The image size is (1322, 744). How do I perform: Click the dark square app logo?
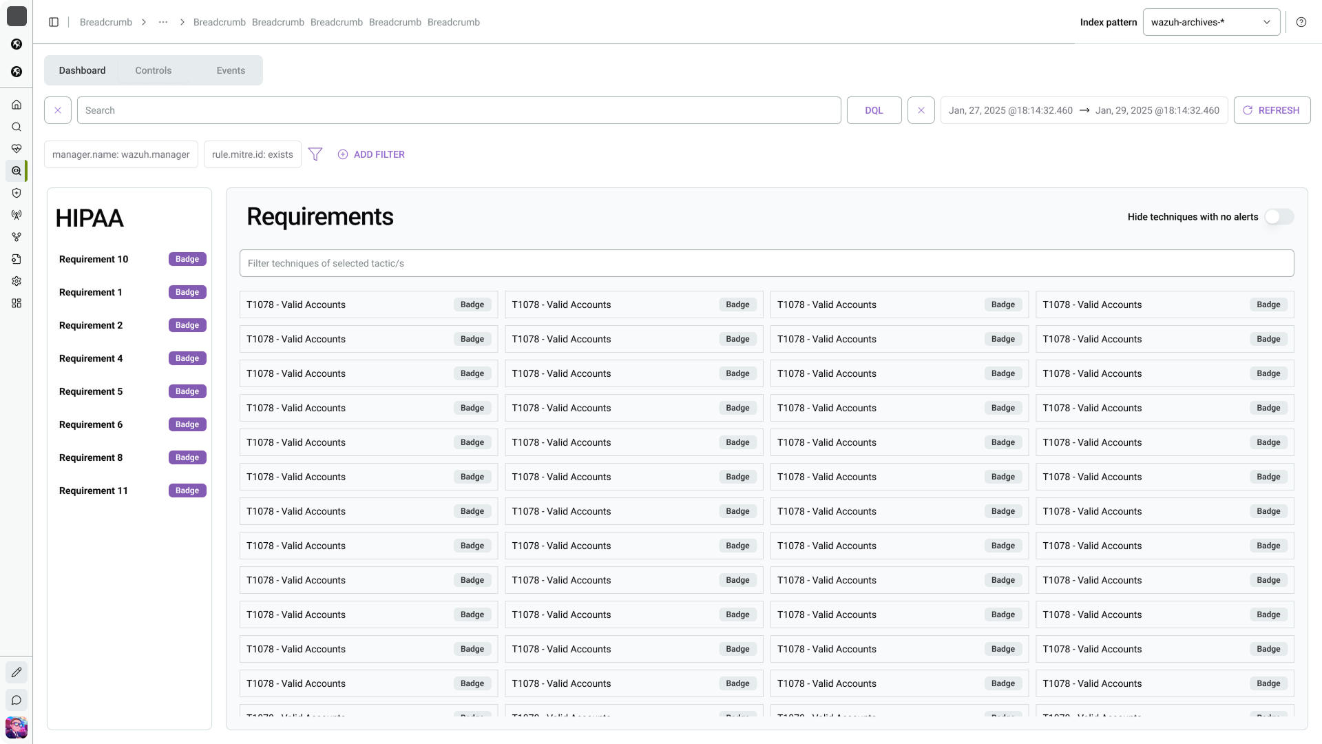17,17
